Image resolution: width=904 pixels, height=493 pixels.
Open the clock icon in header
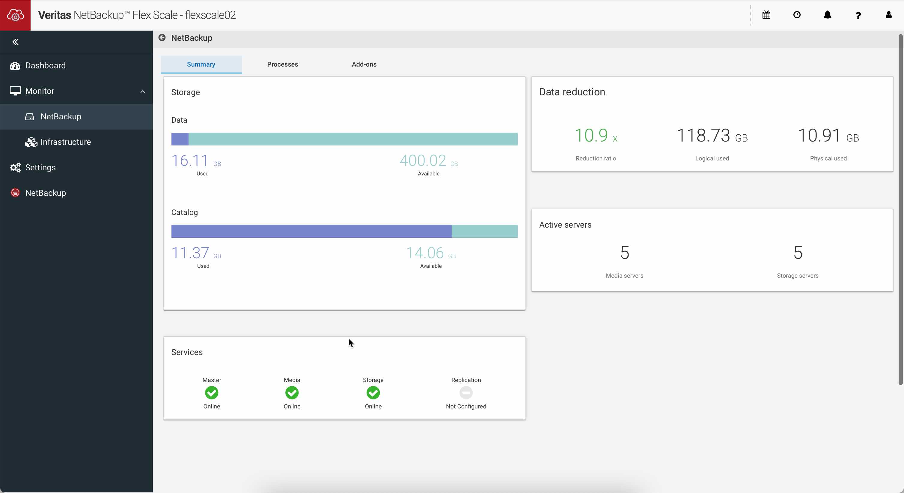[797, 15]
